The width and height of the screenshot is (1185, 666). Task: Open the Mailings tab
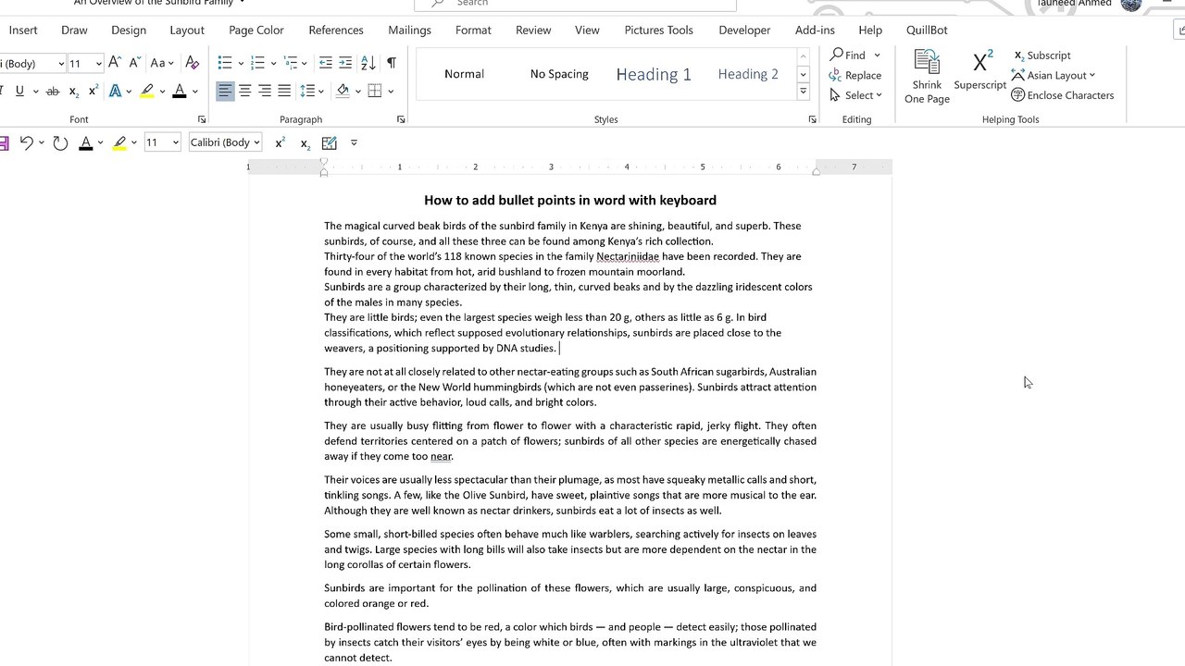(410, 30)
